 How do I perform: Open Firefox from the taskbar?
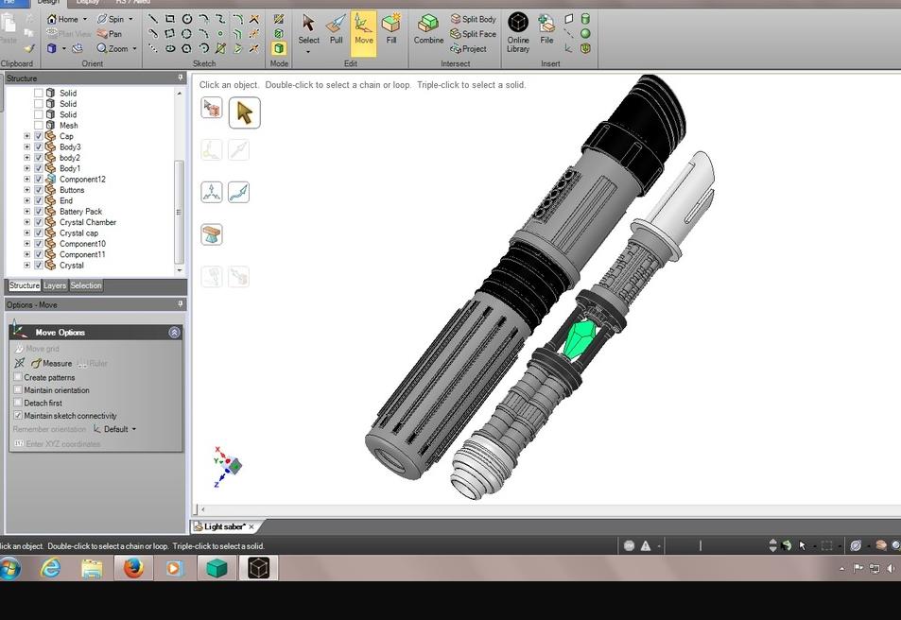pyautogui.click(x=132, y=568)
